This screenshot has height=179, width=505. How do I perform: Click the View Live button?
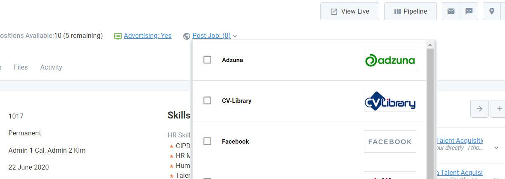pos(349,11)
